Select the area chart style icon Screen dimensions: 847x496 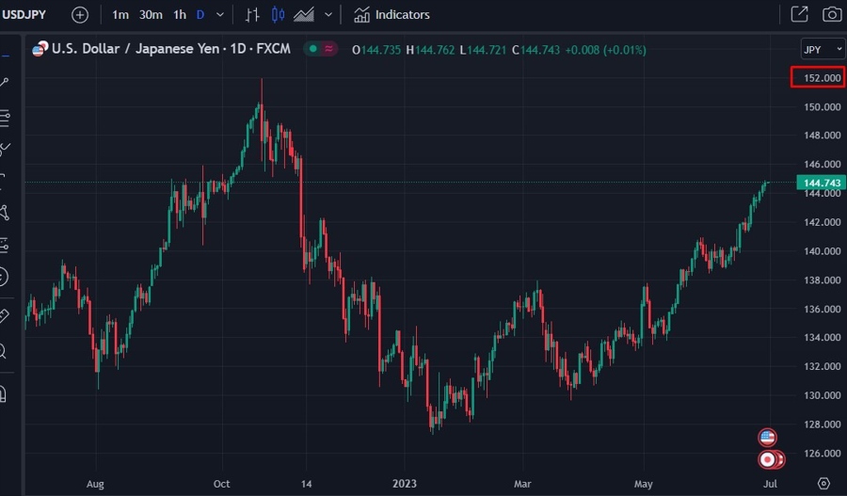click(304, 15)
